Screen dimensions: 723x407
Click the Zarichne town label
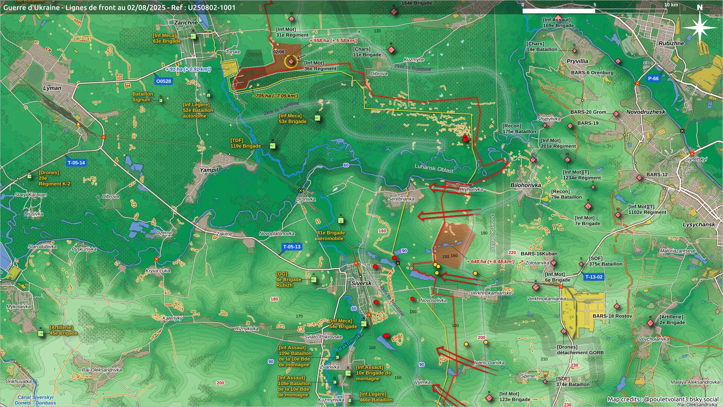point(186,23)
